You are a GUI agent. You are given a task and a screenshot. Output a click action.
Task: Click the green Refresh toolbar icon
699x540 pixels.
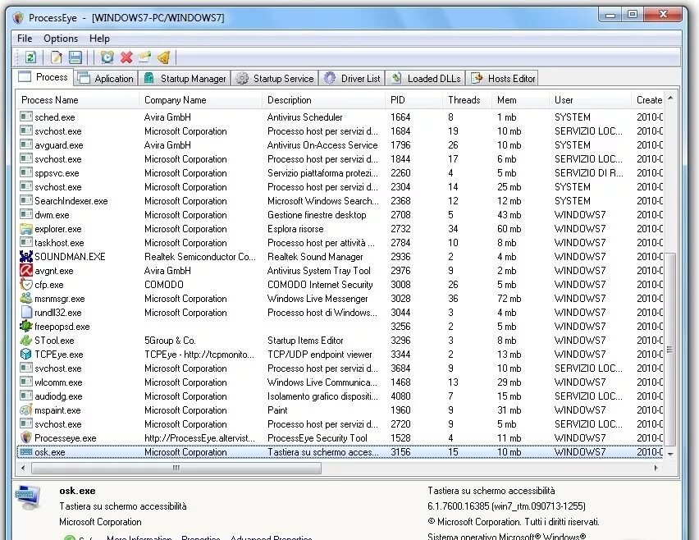[30, 57]
